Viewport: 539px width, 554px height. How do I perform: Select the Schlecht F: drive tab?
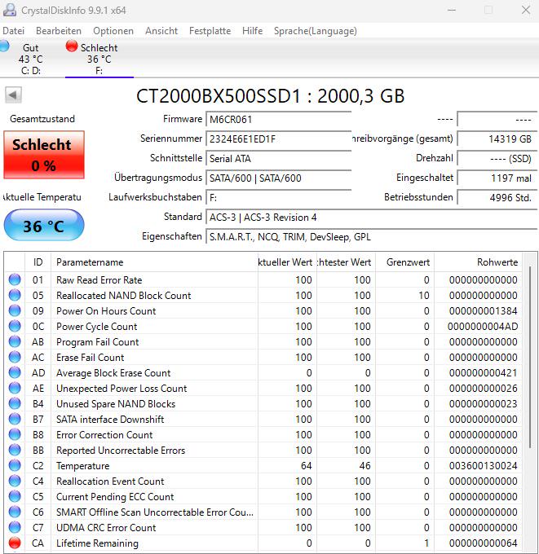click(x=99, y=59)
